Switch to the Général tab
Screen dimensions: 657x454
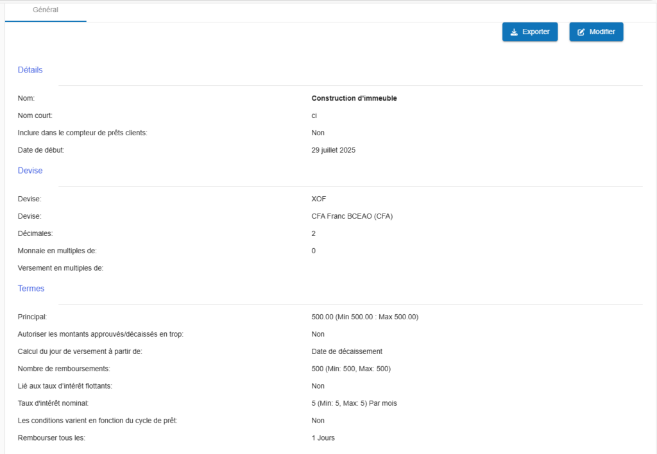[x=46, y=10]
